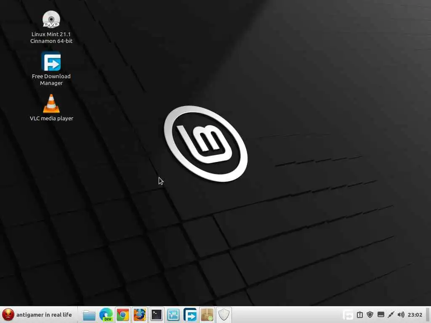Screen dimensions: 431x323
Task: Click the grey shield icon in the panel window list
Action: coord(224,315)
